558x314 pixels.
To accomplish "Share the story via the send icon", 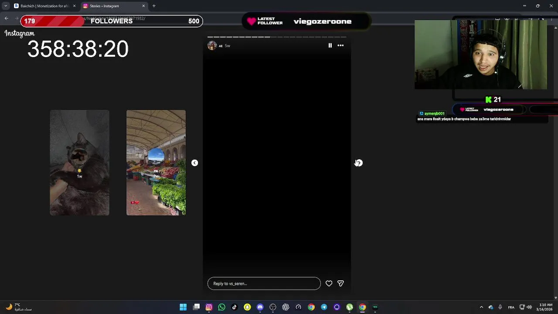I will point(340,283).
